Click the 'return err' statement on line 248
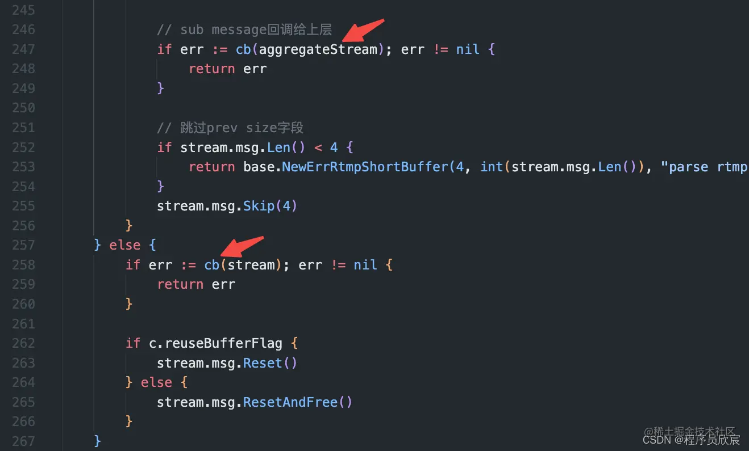The width and height of the screenshot is (749, 451). coord(228,69)
